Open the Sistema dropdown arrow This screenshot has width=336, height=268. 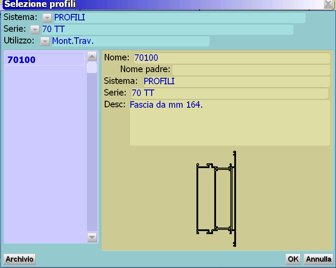pos(47,18)
